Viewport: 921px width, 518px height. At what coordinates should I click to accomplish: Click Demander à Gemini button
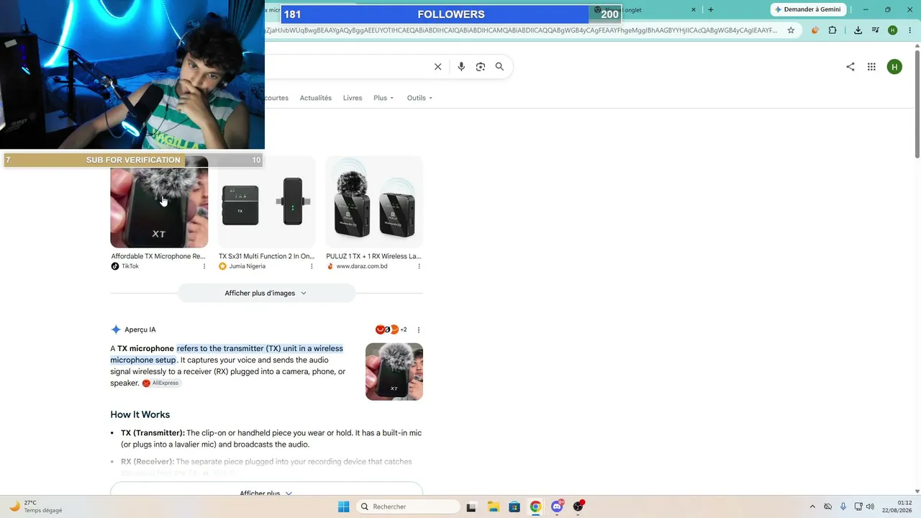808,9
